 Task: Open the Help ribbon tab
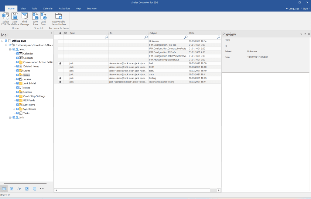[78, 9]
